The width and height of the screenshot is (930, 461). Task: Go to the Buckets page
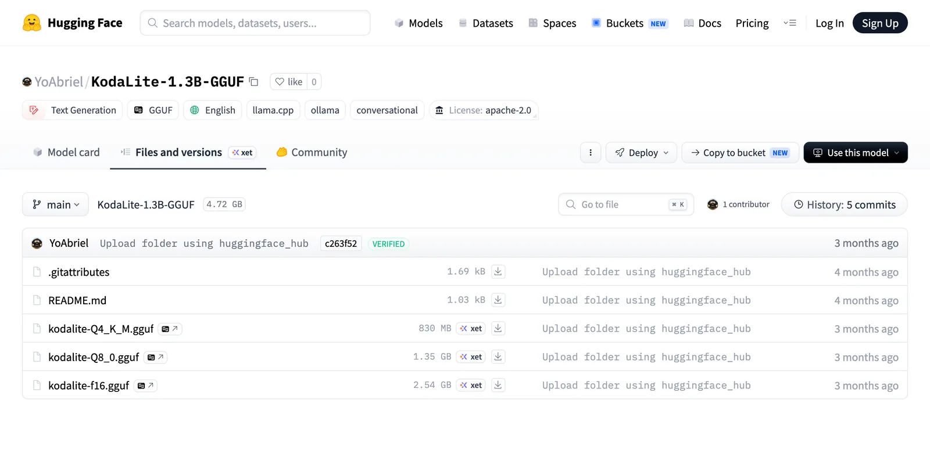[x=630, y=23]
